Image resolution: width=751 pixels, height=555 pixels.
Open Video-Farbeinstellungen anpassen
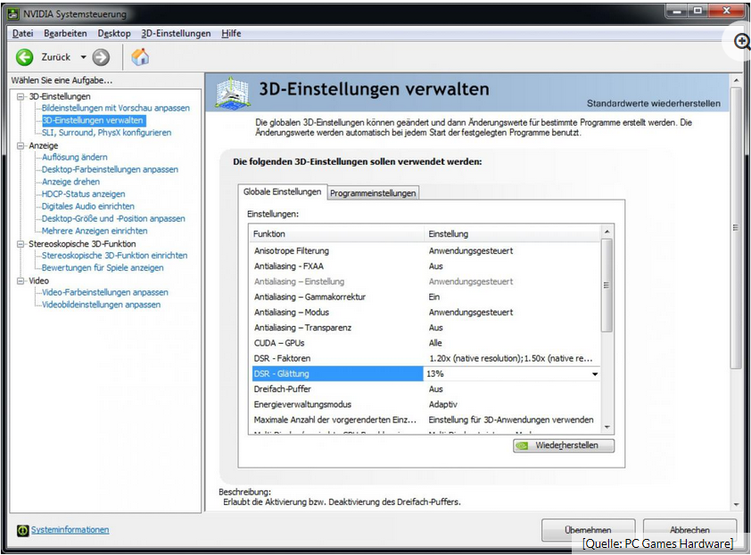pos(105,292)
